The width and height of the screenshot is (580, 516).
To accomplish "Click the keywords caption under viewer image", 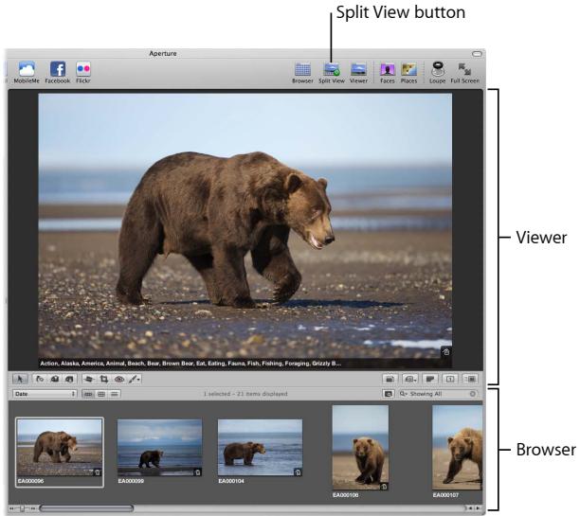I will [190, 364].
